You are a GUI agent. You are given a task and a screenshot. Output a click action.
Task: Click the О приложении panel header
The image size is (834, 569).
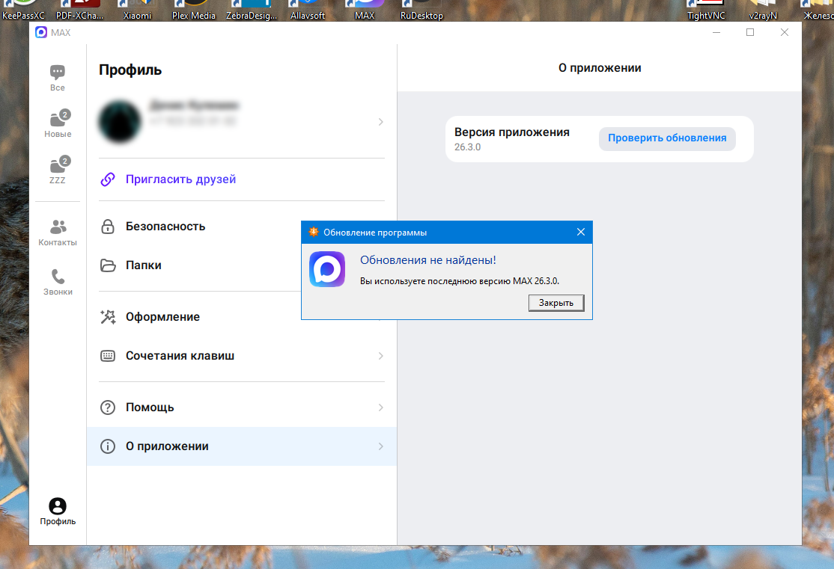pyautogui.click(x=600, y=68)
